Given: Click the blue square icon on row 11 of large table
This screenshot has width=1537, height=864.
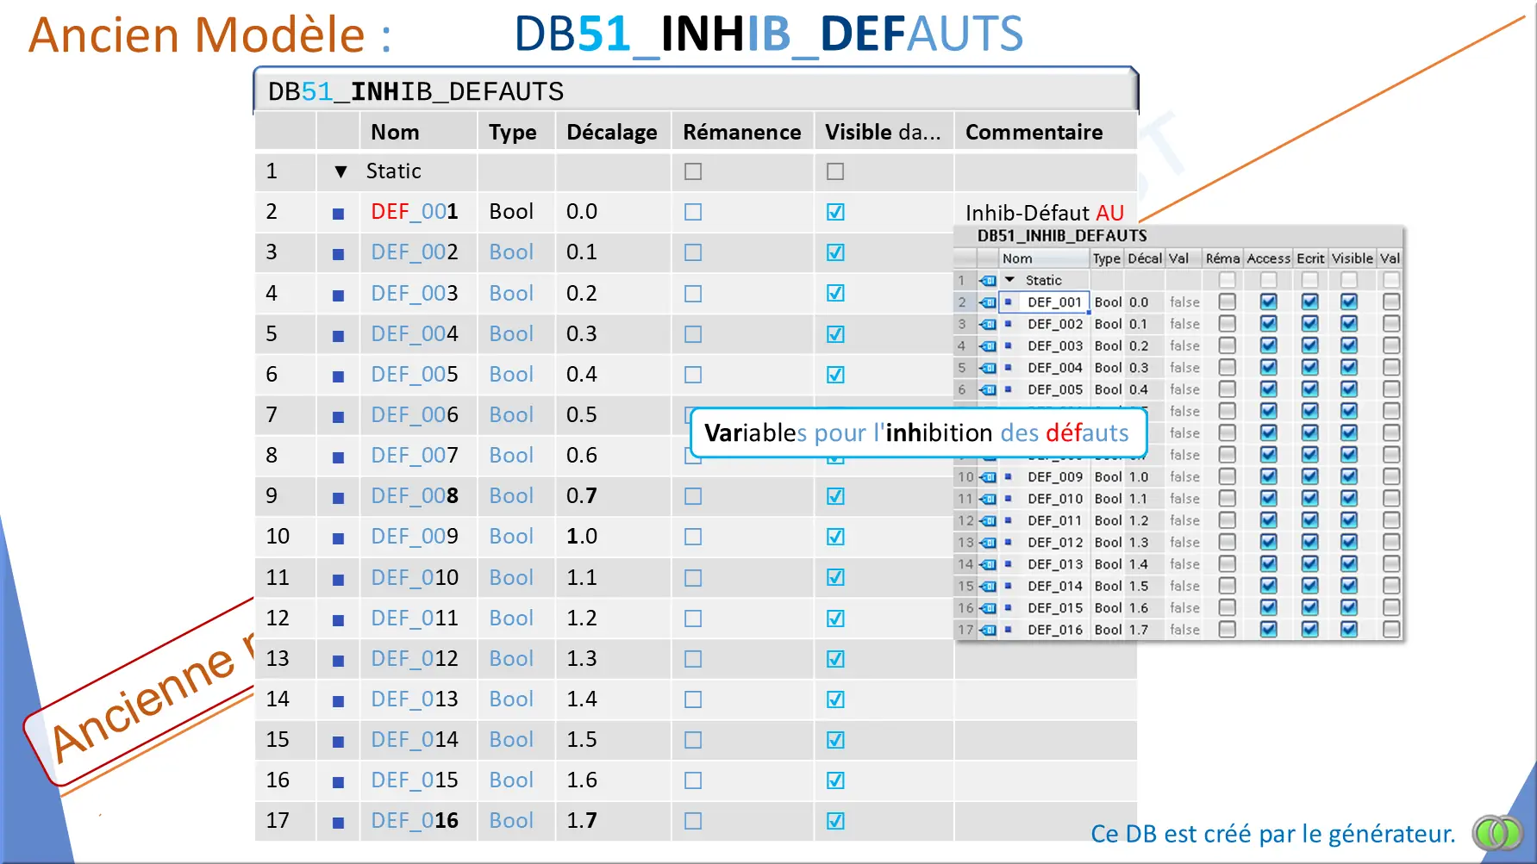Looking at the screenshot, I should tap(338, 579).
